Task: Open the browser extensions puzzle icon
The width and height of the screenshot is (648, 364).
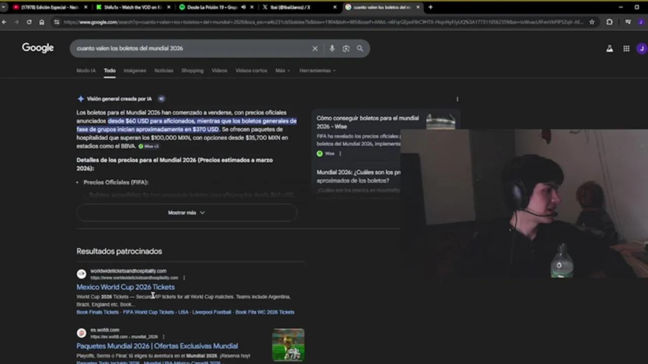Action: [610, 22]
